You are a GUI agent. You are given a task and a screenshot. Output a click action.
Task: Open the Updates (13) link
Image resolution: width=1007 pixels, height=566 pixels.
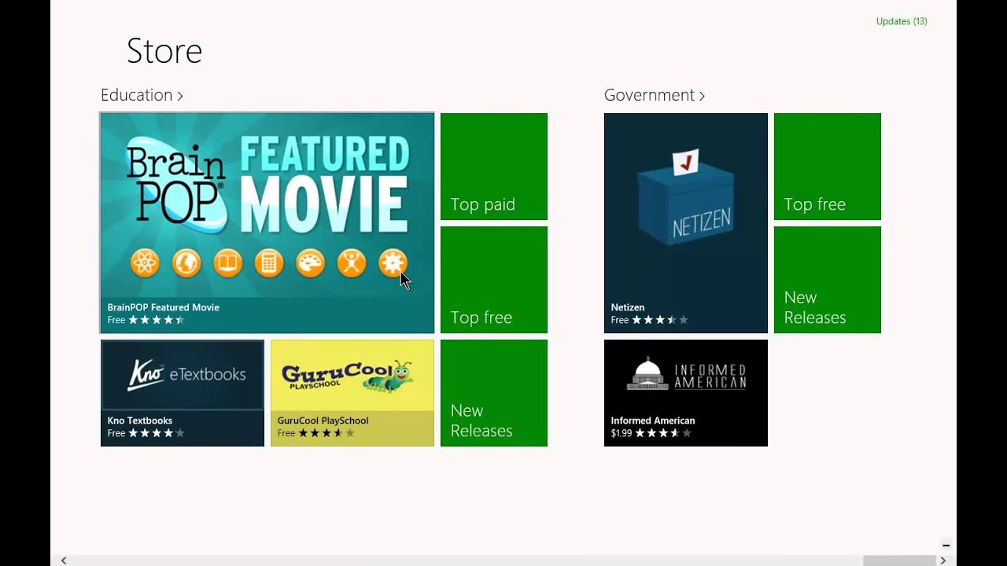(x=902, y=21)
